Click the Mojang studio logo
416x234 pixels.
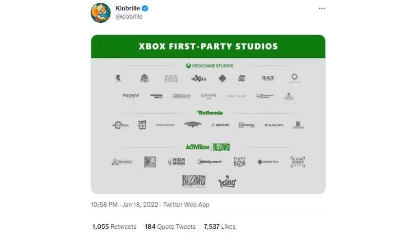[131, 96]
